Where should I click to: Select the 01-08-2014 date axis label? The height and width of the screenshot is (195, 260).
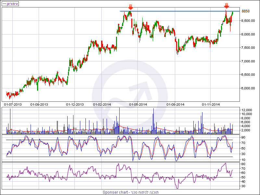click(175, 104)
